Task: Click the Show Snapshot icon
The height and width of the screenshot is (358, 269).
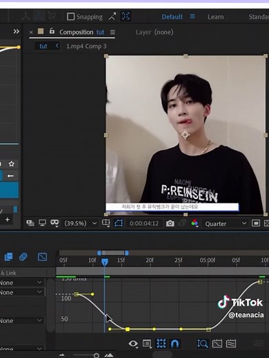Action: [x=183, y=223]
